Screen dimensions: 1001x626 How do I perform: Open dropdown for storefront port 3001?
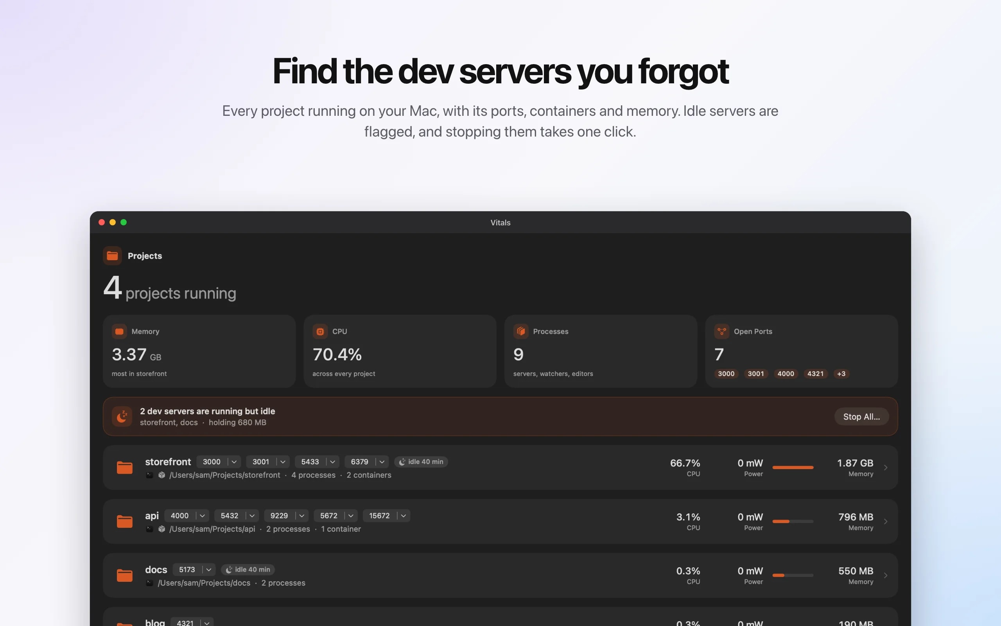pyautogui.click(x=283, y=462)
